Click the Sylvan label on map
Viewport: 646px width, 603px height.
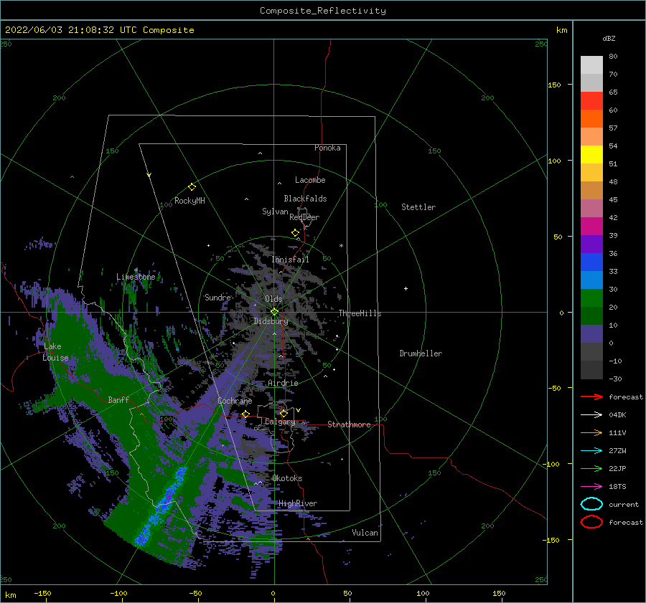275,212
